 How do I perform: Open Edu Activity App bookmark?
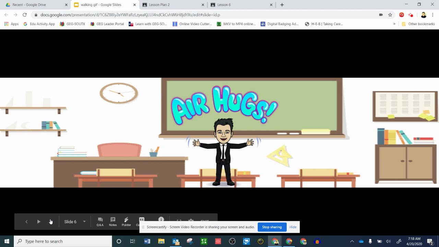point(39,24)
